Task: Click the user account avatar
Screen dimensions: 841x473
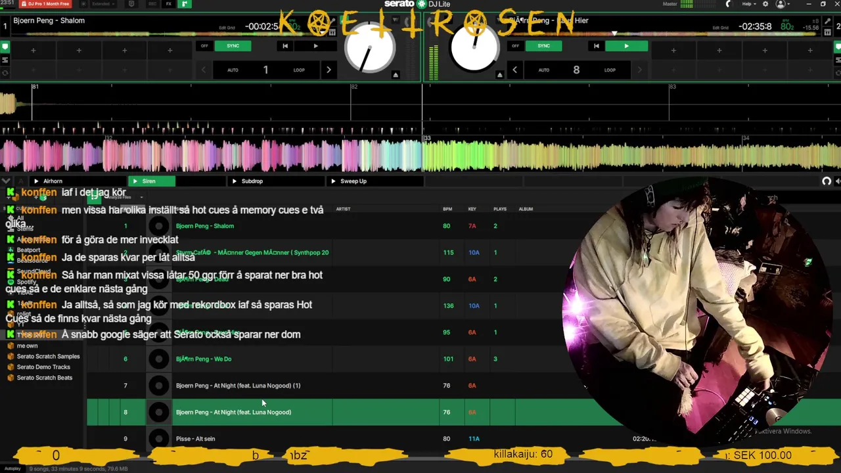Action: 781,4
